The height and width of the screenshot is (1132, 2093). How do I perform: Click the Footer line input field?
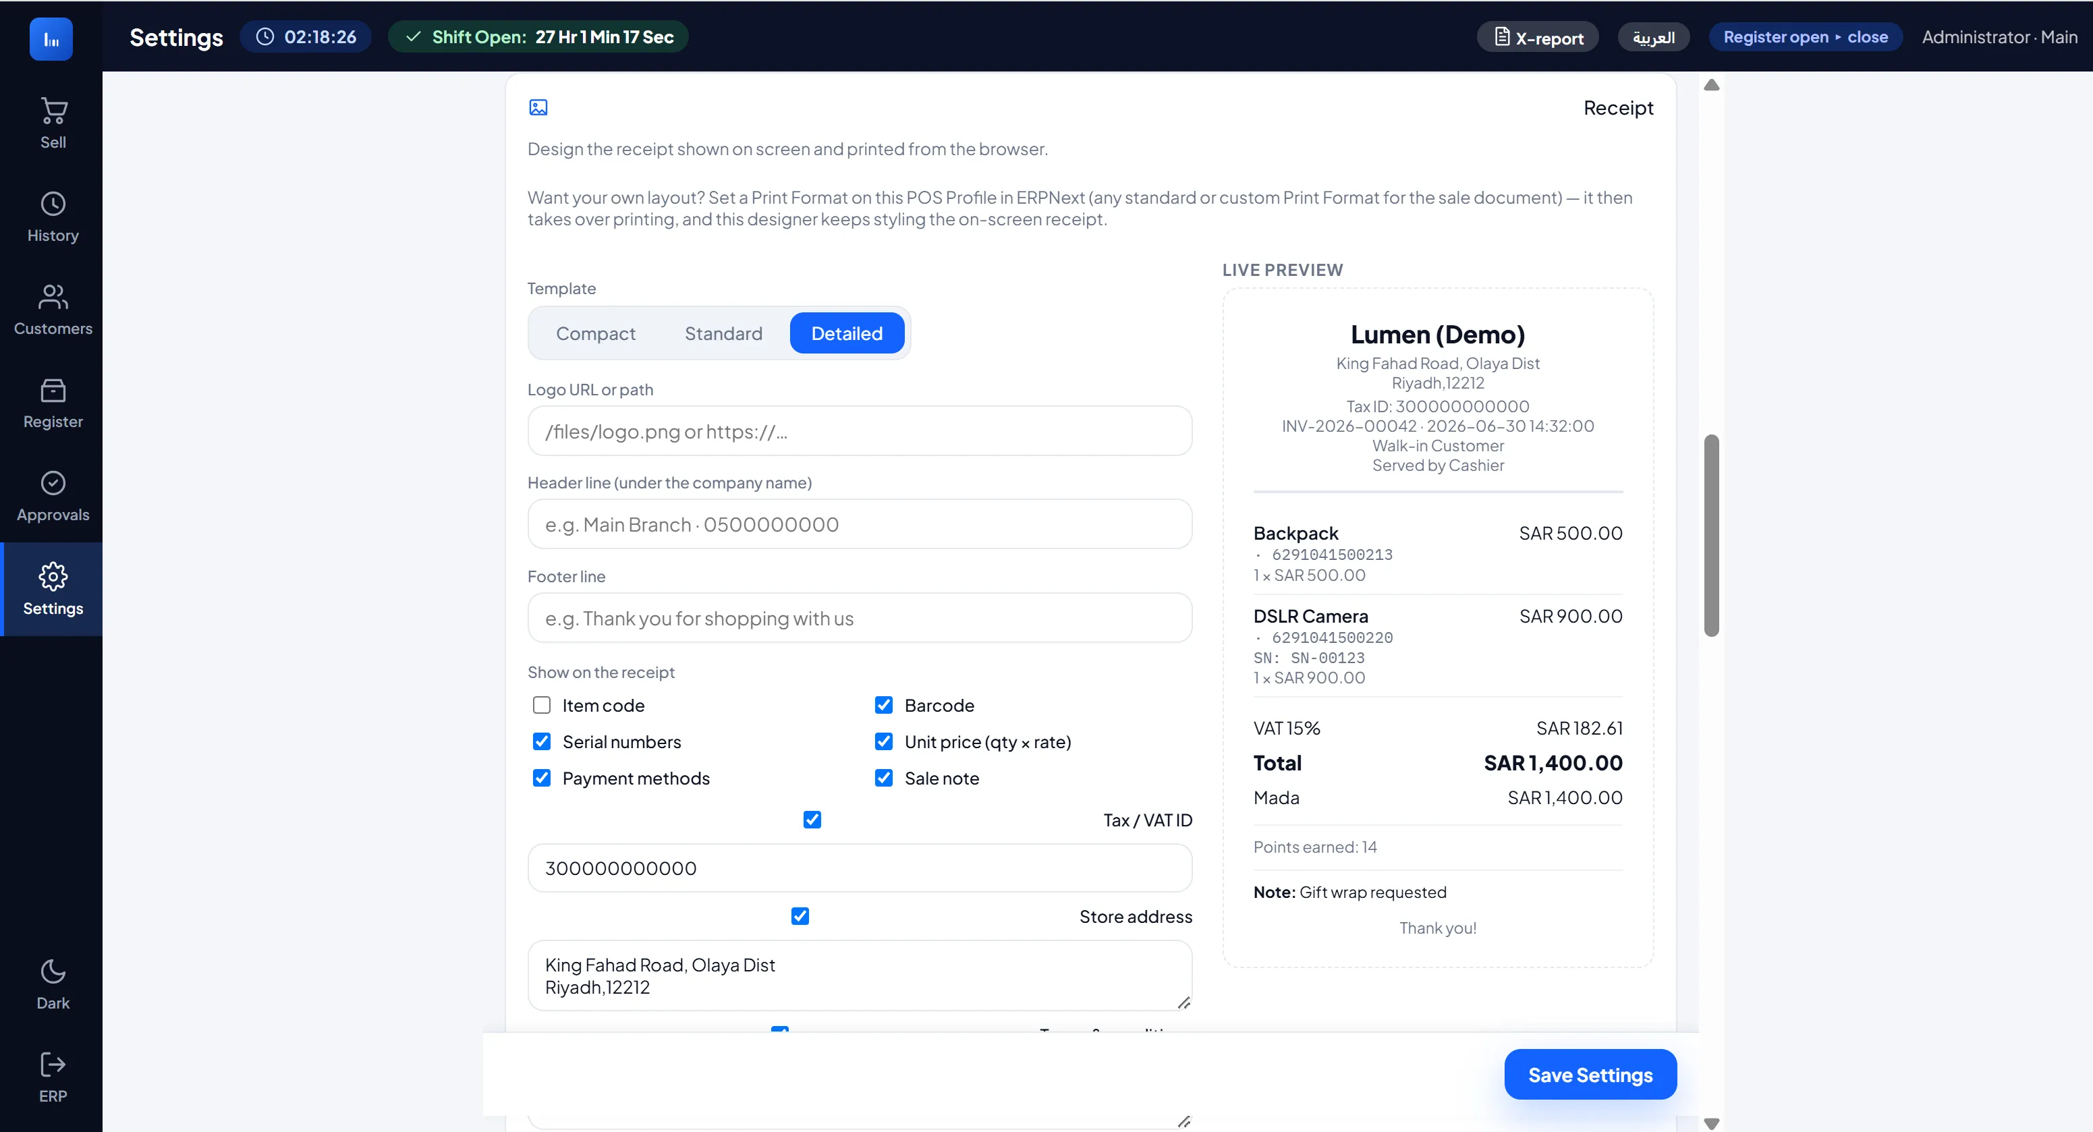point(860,617)
